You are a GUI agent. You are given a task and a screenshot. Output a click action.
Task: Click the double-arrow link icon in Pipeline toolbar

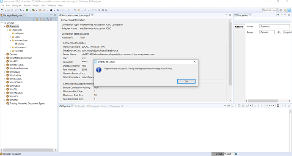(225, 106)
